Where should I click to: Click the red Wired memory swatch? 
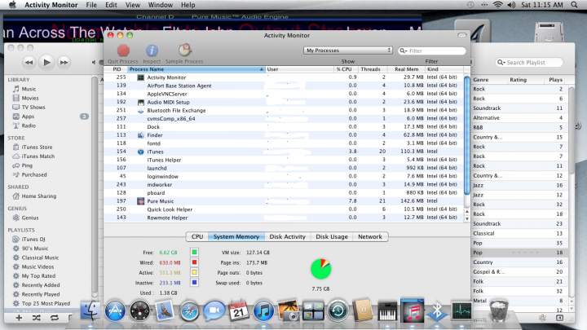194,262
